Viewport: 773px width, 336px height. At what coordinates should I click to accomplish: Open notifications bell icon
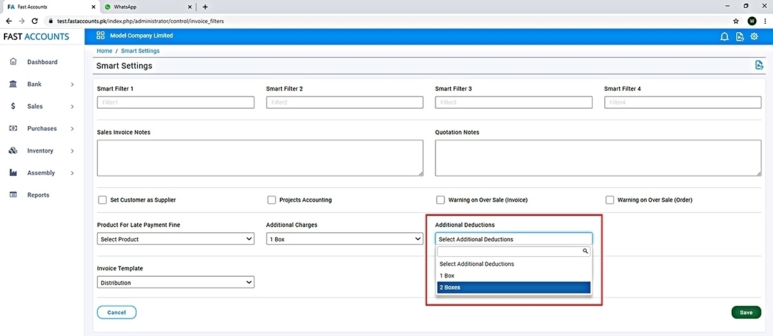click(x=724, y=37)
